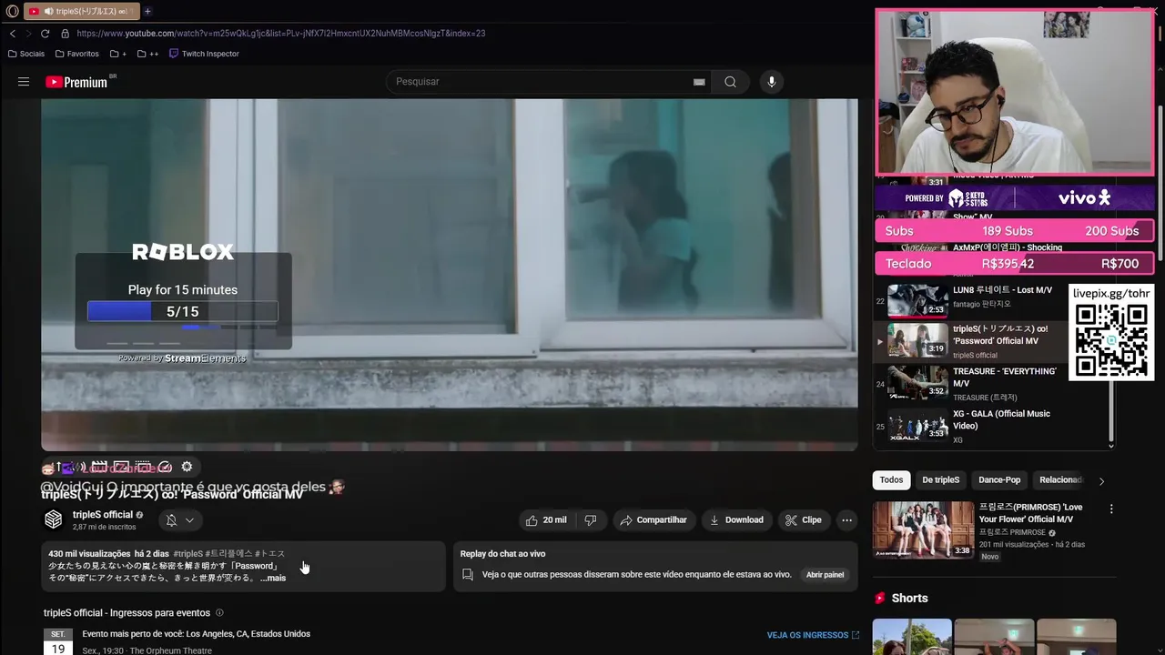
Task: Open the Opera browser menu icon
Action: (x=12, y=11)
